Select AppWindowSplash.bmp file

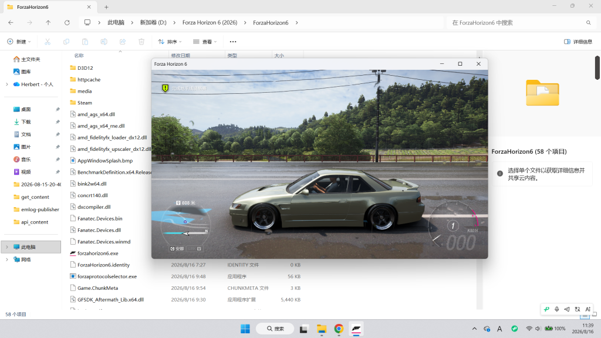[105, 161]
